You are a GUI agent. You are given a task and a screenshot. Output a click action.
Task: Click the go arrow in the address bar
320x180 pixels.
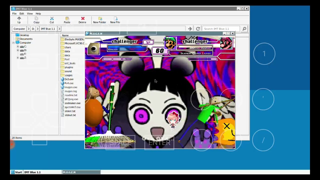click(x=190, y=29)
